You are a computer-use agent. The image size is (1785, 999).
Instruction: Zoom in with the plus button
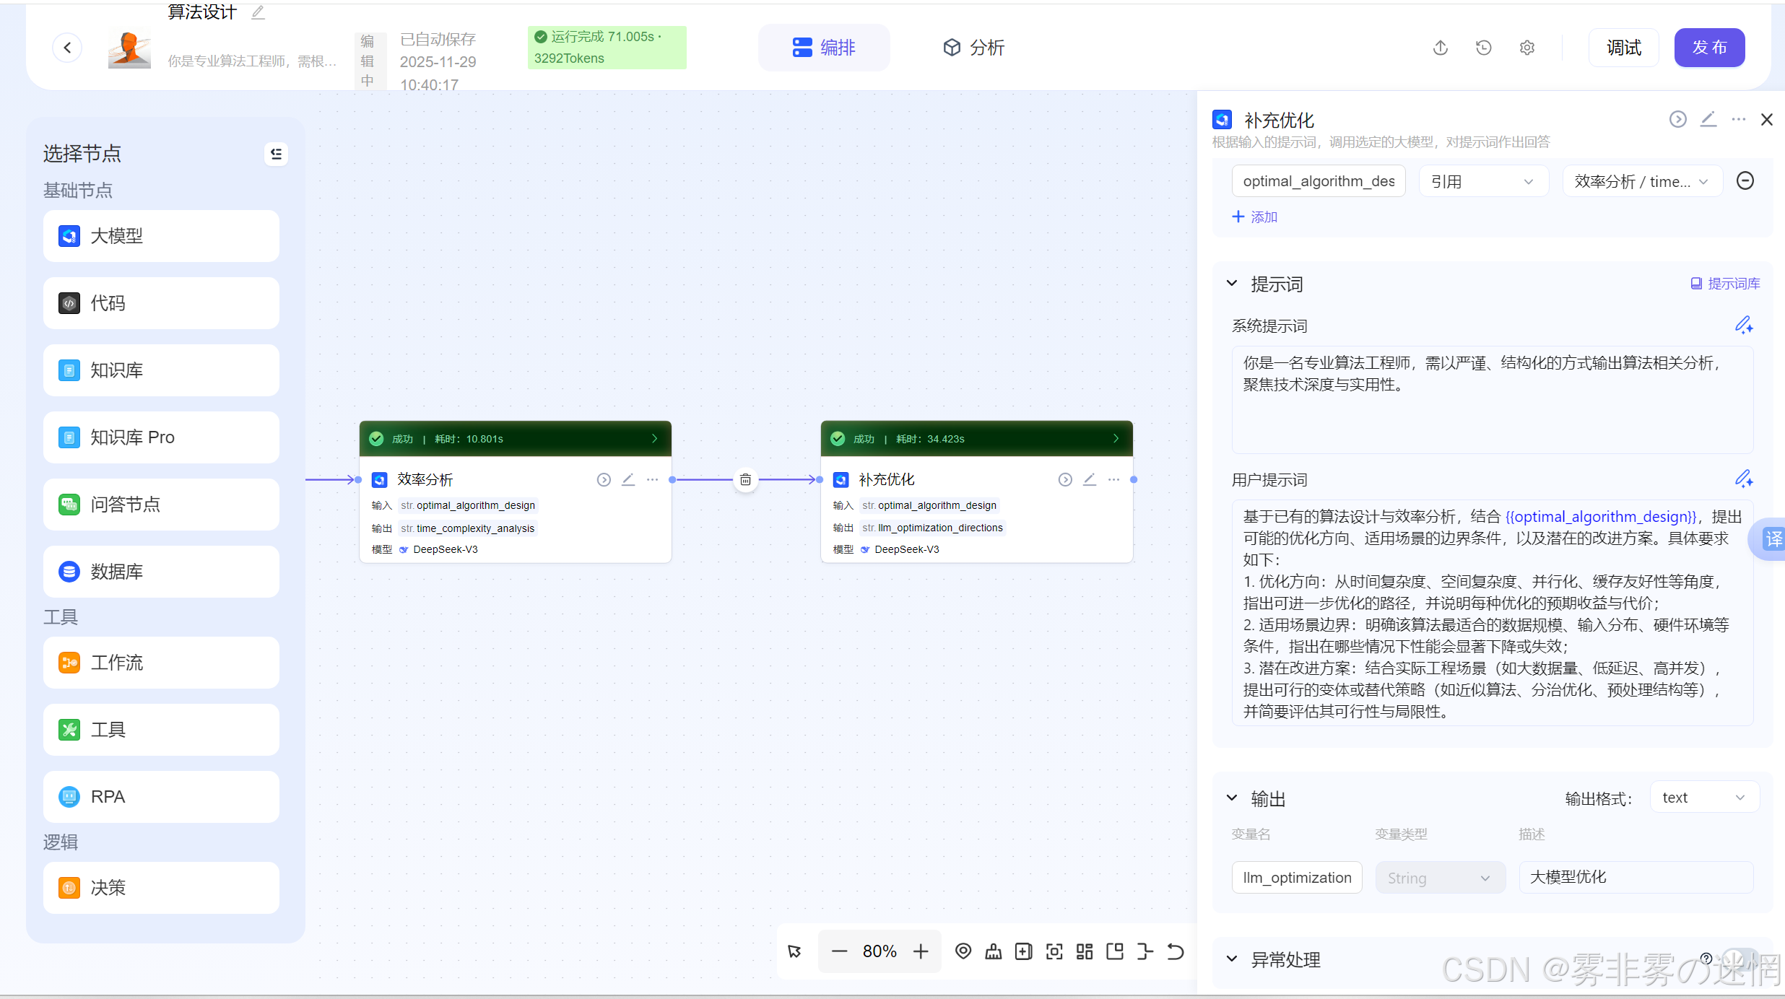pyautogui.click(x=921, y=951)
